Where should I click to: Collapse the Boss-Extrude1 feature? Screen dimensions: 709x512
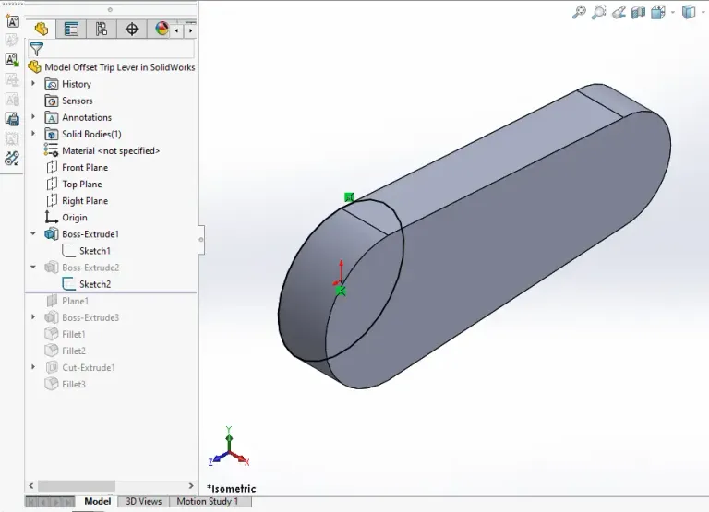tap(33, 234)
